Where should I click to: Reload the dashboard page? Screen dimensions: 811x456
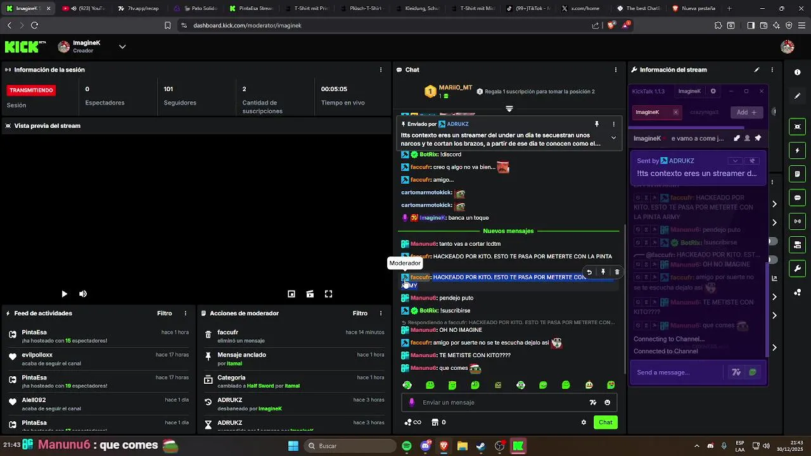point(34,25)
